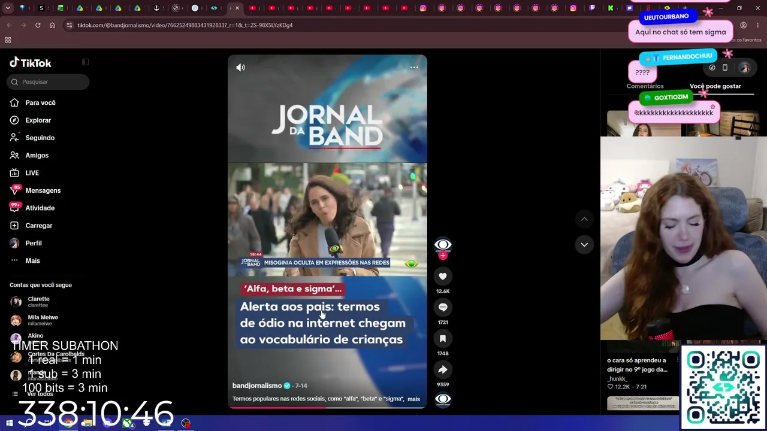Viewport: 767px width, 431px height.
Task: Seek along the video progress bar
Action: (x=327, y=408)
